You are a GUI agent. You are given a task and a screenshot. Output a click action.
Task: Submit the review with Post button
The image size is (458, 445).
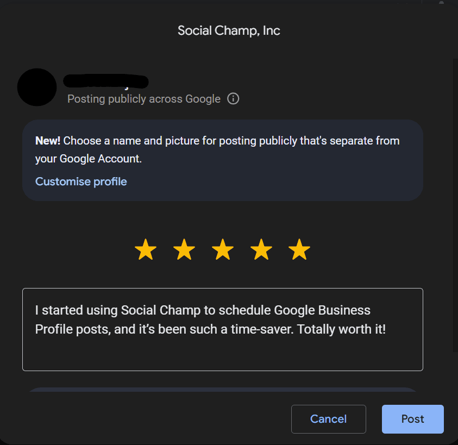click(412, 419)
